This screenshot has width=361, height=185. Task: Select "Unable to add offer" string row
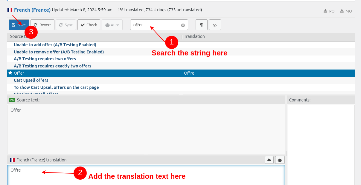(55, 45)
